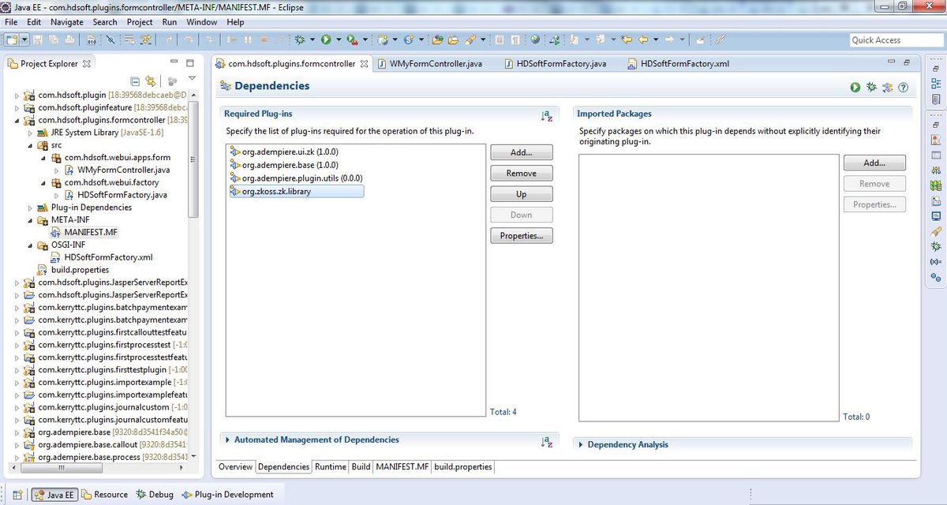Click the Back navigation arrow in toolbar
The width and height of the screenshot is (947, 505).
[642, 39]
